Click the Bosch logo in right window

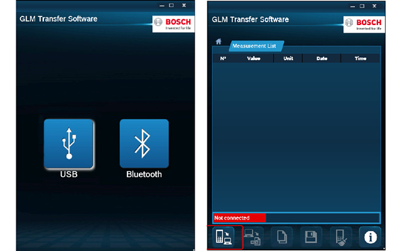pos(364,24)
